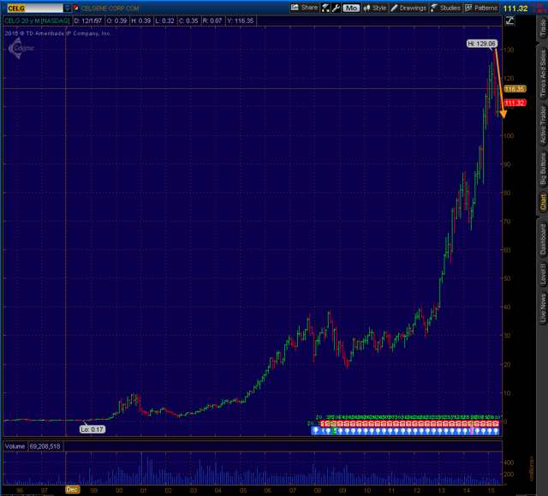
Task: Click the Hi: 129.06 price bubble
Action: coord(481,44)
